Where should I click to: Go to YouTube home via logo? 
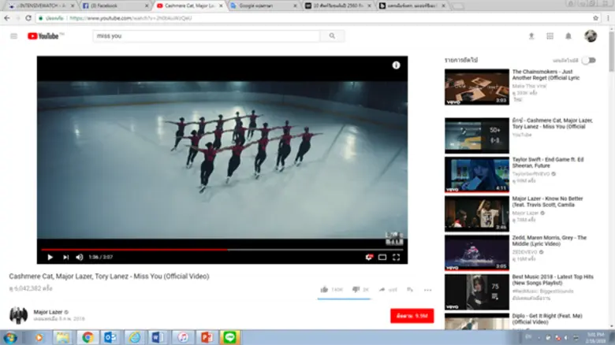43,36
